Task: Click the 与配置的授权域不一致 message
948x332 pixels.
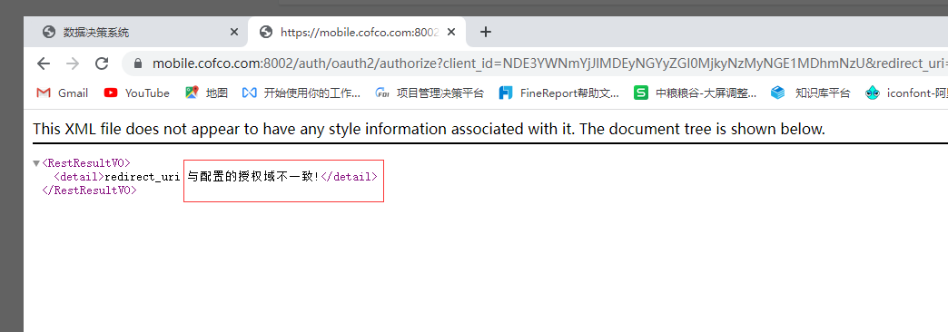Action: 252,177
